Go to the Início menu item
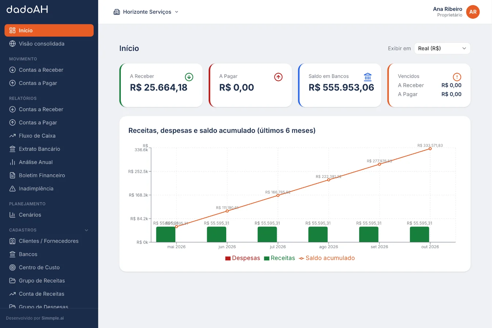 49,30
